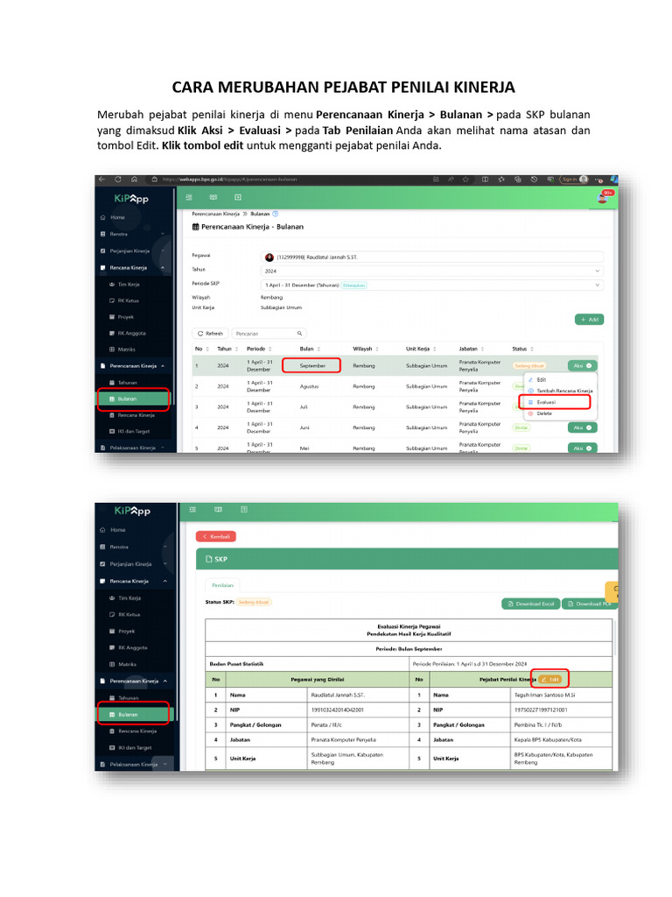Screen dimensions: 672x897
Task: Sort the table by the Tahun column
Action: point(227,349)
